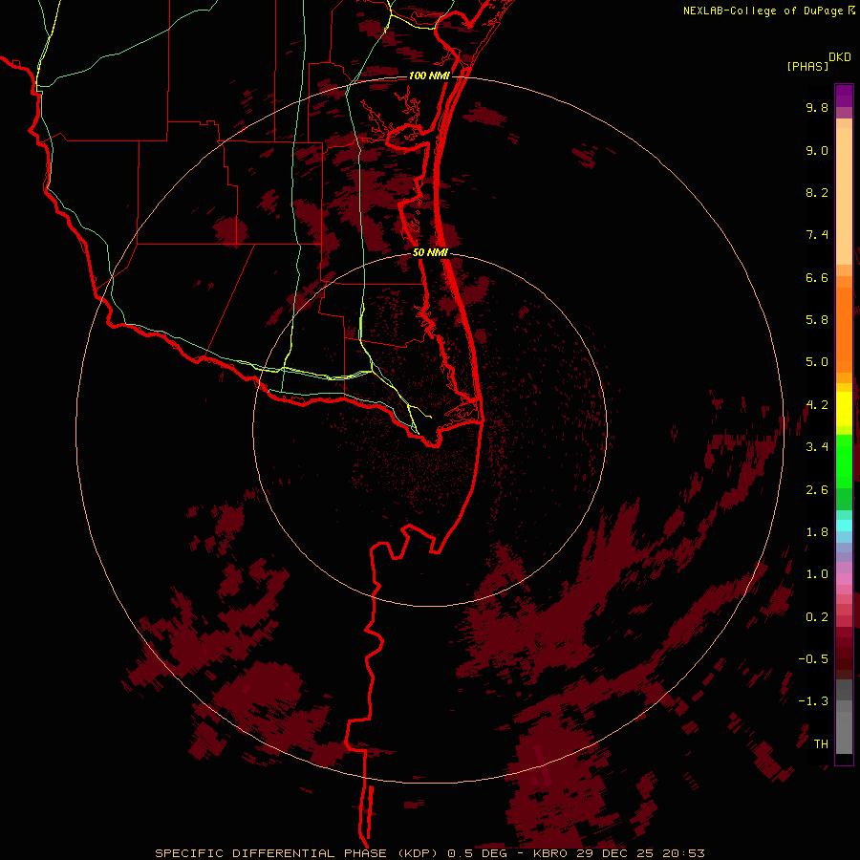Click the KBRO station identifier in the caption

(550, 853)
